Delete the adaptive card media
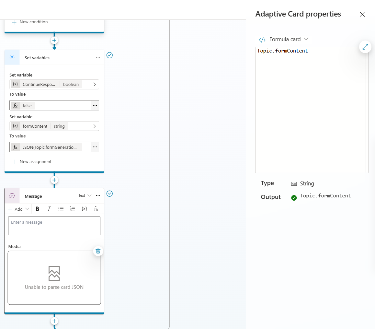This screenshot has height=329, width=375. 98,251
